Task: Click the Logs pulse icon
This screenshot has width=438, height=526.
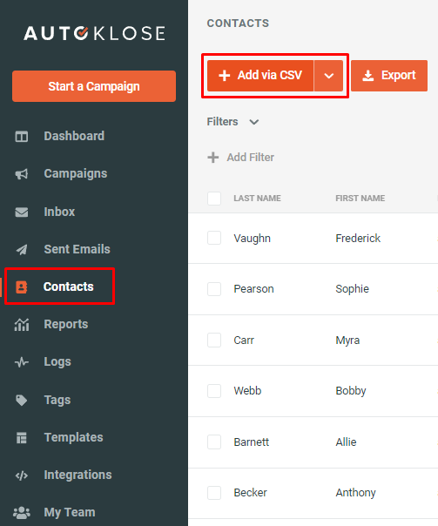Action: point(22,362)
